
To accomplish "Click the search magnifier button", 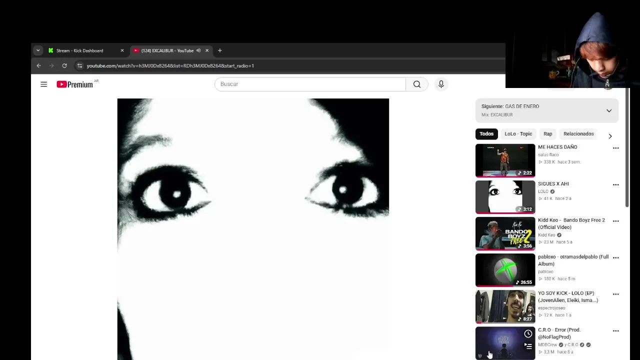I will click(x=417, y=84).
